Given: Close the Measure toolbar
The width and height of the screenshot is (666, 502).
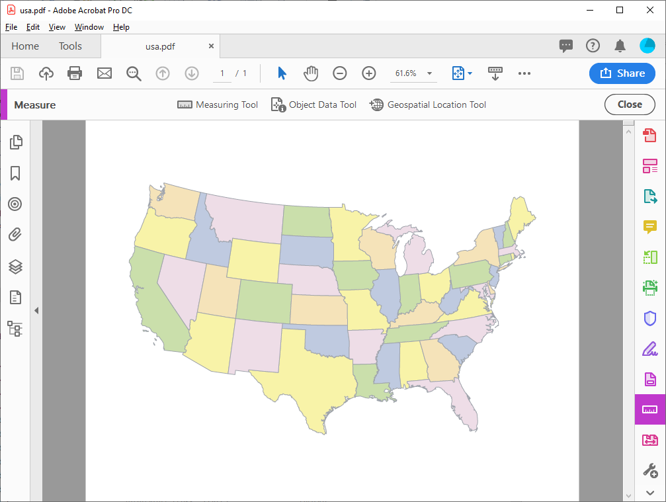Looking at the screenshot, I should 629,105.
